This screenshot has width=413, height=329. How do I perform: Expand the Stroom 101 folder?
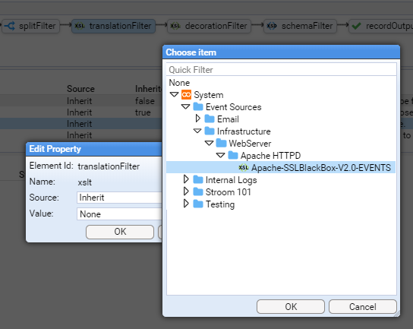(186, 191)
